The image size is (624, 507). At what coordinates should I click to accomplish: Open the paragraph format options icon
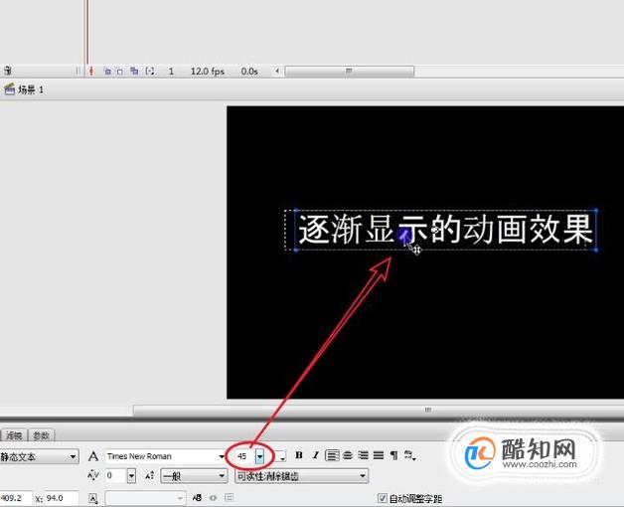[393, 455]
